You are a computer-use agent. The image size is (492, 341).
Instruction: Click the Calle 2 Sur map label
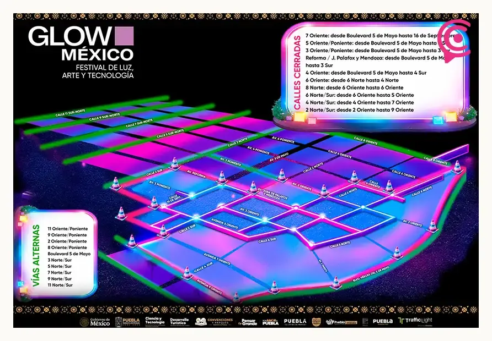click(188, 229)
